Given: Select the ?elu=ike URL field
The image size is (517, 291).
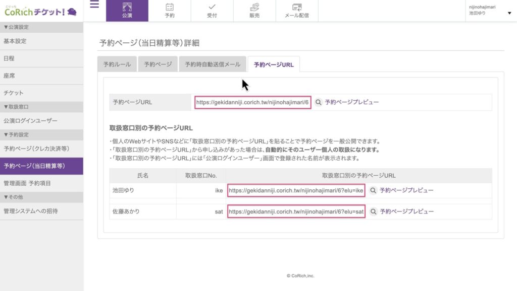Looking at the screenshot, I should [x=296, y=191].
